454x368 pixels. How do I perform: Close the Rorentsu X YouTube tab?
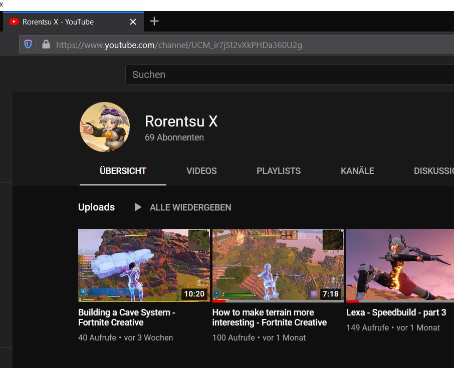(x=133, y=21)
